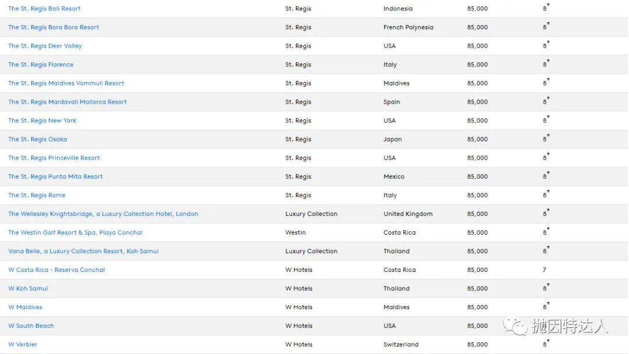Open The St. Regis Mardavall Mallorca Resort link
Viewport: 629px width, 354px height.
click(x=68, y=102)
